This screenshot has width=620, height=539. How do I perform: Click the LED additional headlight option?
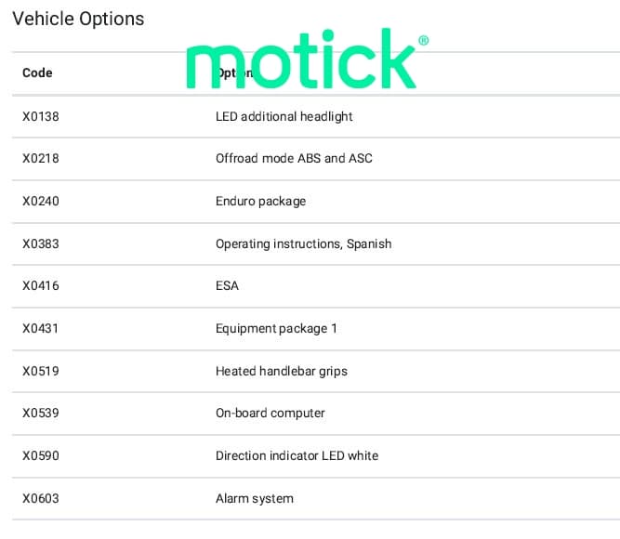pyautogui.click(x=284, y=116)
